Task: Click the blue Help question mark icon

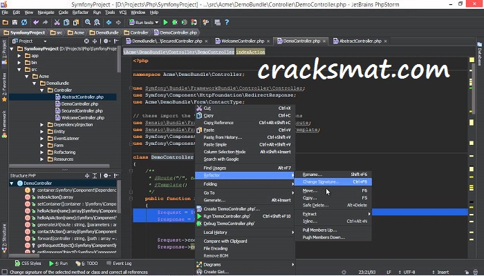Action: coord(227,22)
